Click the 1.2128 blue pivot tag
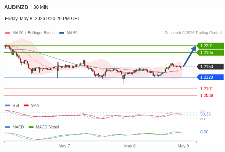 [x=210, y=77]
